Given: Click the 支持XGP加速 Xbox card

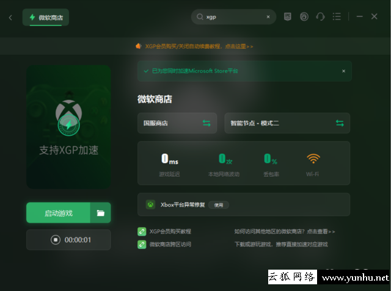Looking at the screenshot, I should pyautogui.click(x=68, y=127).
